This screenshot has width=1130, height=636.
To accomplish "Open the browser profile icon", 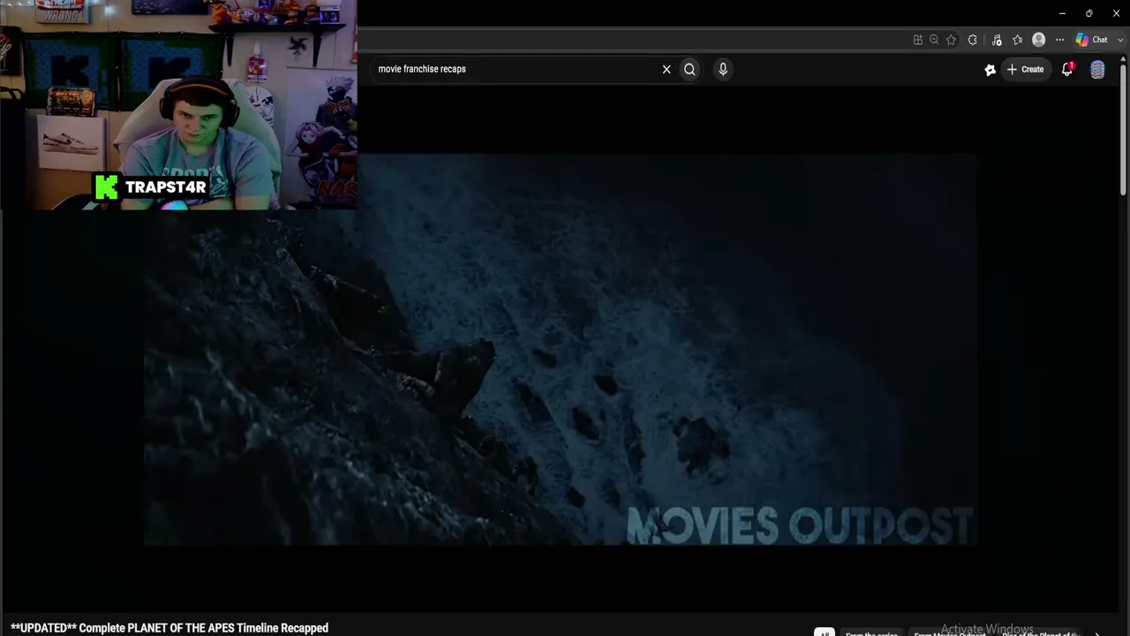I will [1039, 40].
